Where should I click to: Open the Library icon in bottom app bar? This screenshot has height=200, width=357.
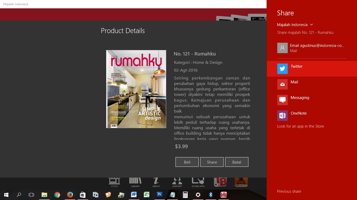[135, 182]
